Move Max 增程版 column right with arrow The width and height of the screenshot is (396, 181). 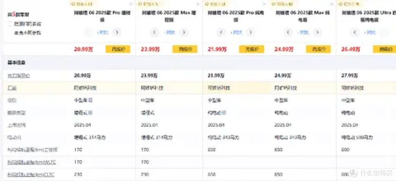tap(184, 33)
